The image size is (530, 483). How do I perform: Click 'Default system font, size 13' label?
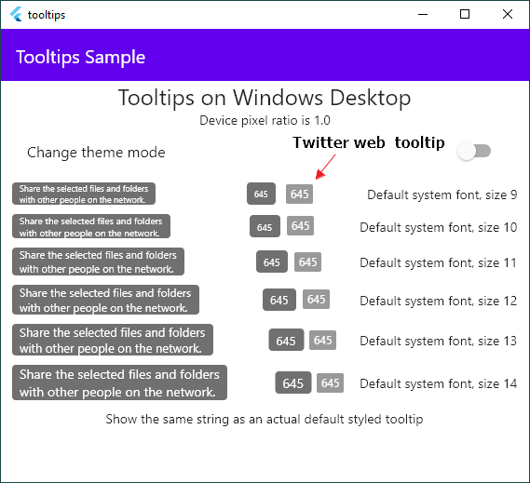click(x=439, y=341)
